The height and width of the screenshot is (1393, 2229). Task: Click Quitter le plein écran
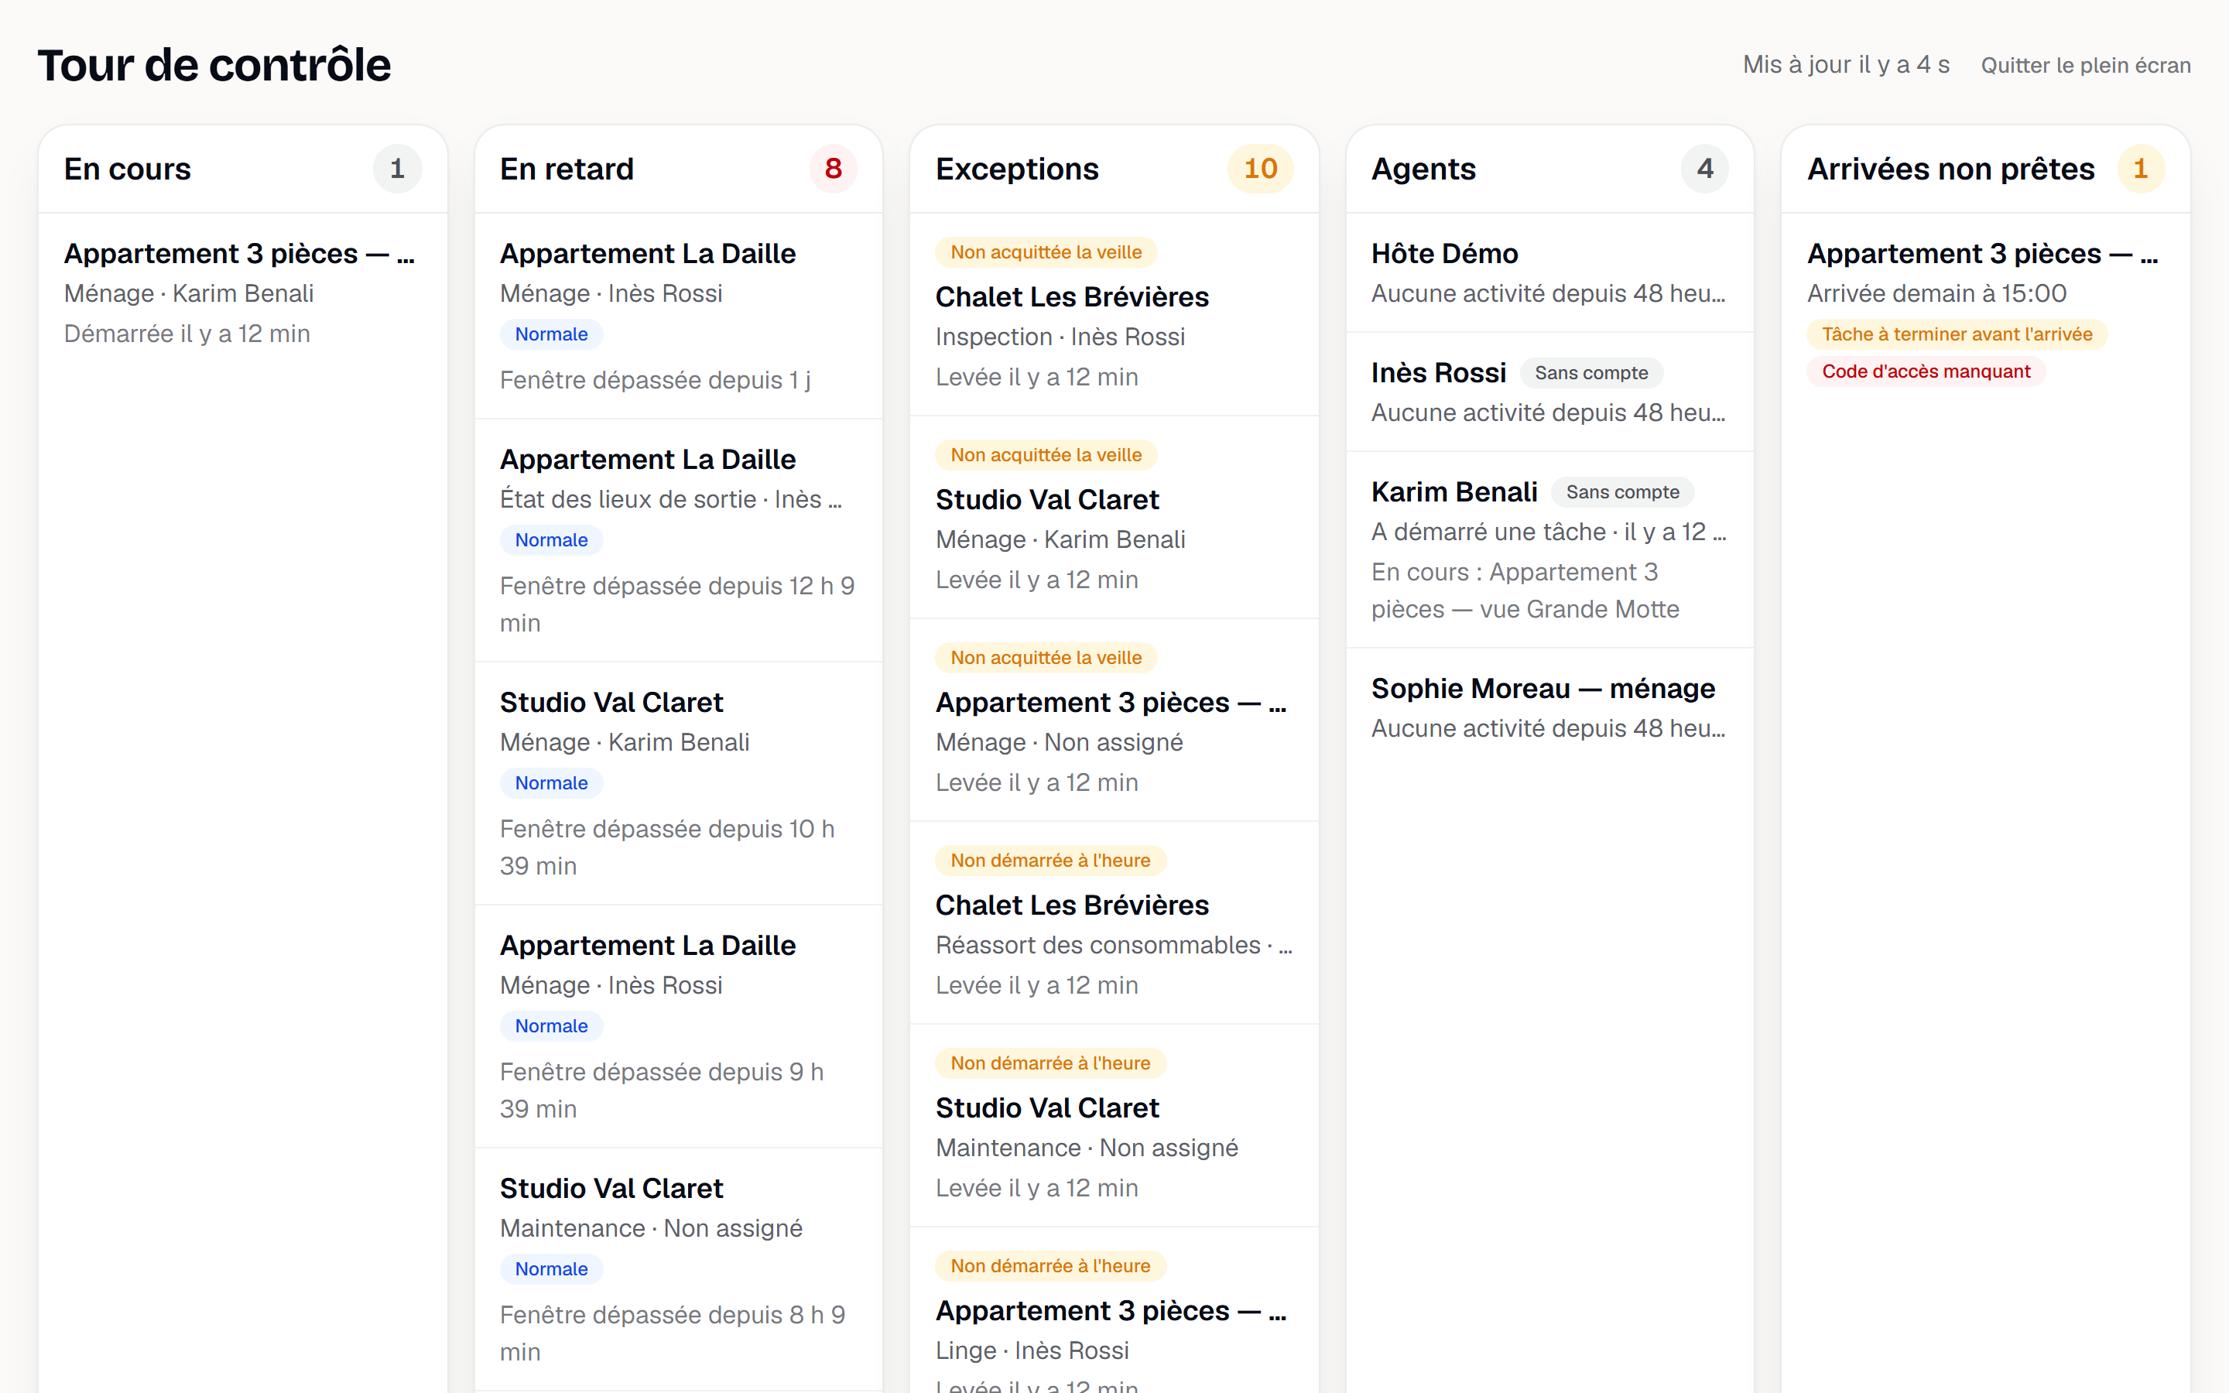pyautogui.click(x=2085, y=66)
